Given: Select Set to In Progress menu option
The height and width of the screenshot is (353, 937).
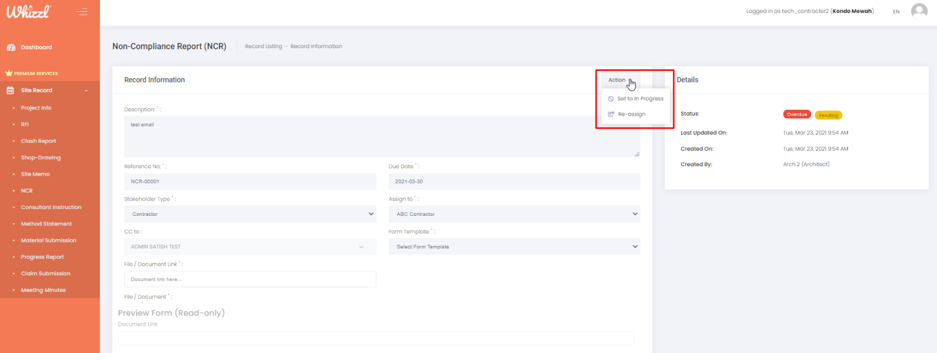Looking at the screenshot, I should pos(640,99).
